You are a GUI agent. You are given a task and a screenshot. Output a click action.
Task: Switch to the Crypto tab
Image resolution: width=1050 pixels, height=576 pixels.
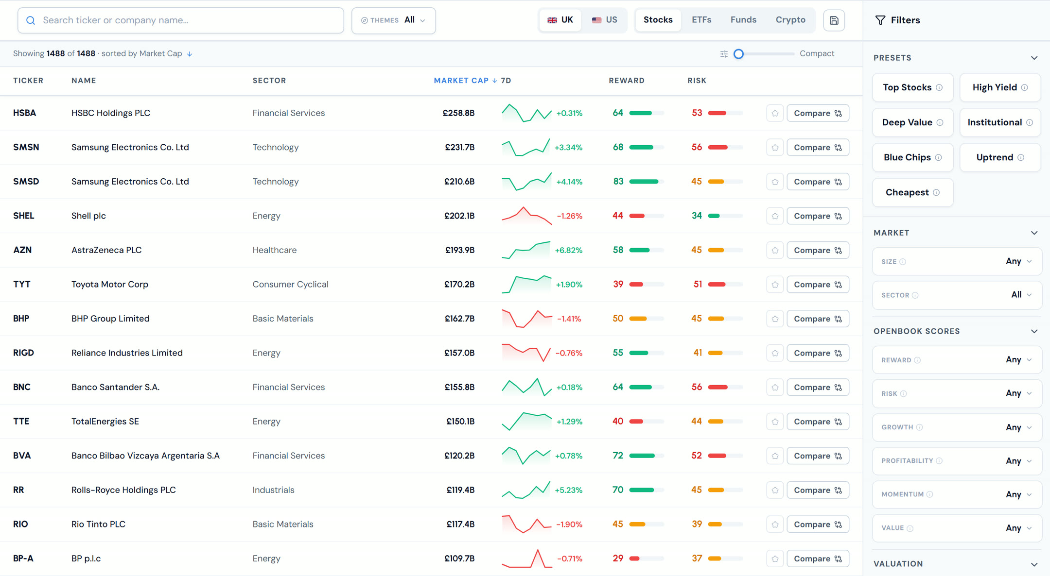790,20
